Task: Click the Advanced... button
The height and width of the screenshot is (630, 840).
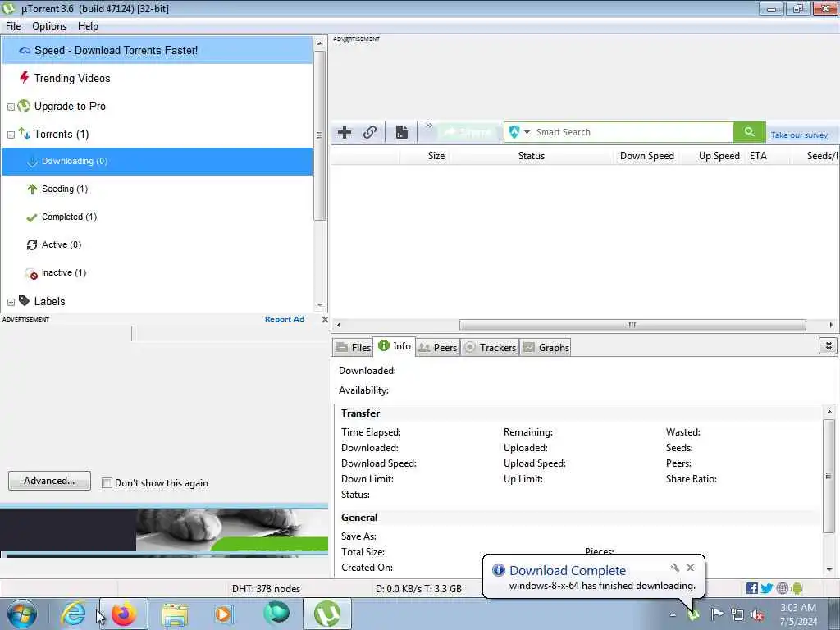Action: coord(49,481)
